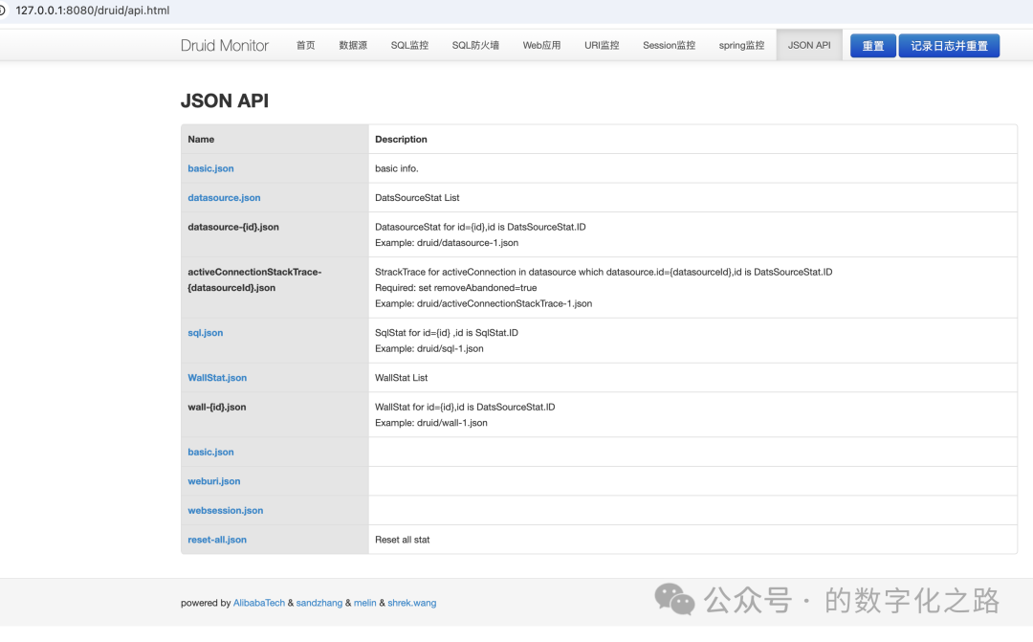Click 'WallStat for id={id}' description line
Screen dimensions: 1033x642
[465, 407]
